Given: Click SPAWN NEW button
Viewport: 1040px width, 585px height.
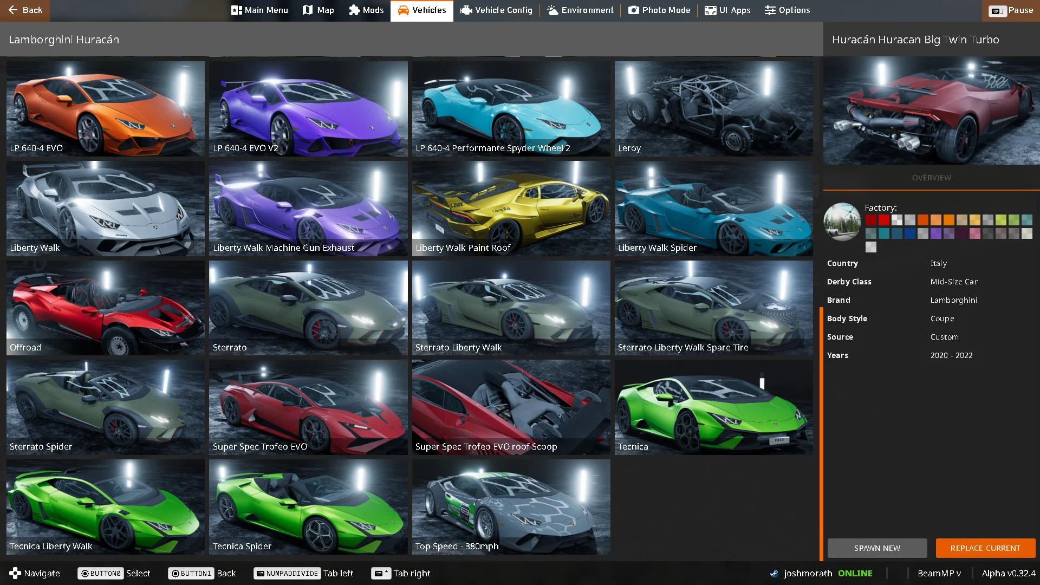Looking at the screenshot, I should pos(877,548).
